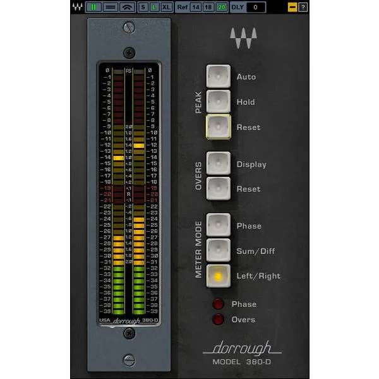Image resolution: width=379 pixels, height=379 pixels.
Task: Click the USA dorrough 380-D meter badge
Action: pyautogui.click(x=129, y=320)
